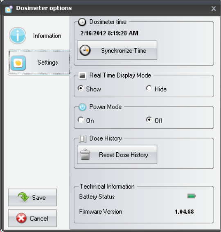Viewport: 221px width, 232px height.
Task: Click the blue Information circle icon
Action: click(x=18, y=36)
